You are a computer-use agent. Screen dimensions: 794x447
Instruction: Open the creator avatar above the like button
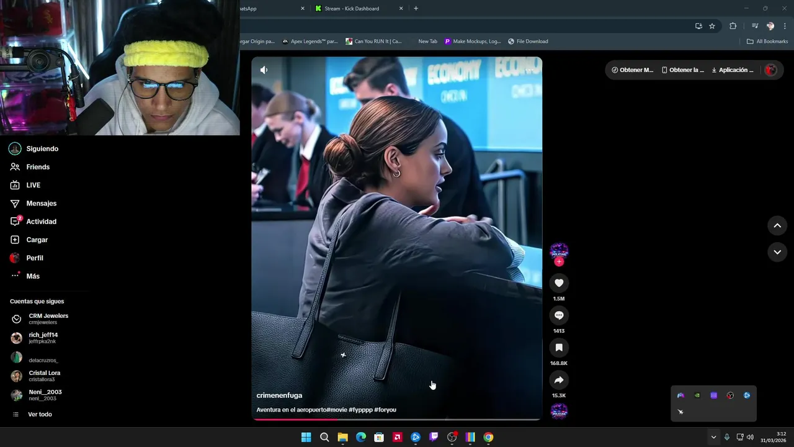[x=559, y=251]
